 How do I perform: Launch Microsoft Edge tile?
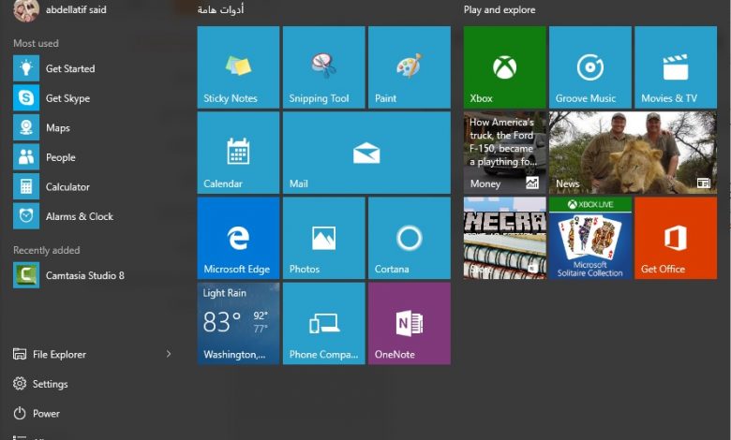[x=238, y=238]
